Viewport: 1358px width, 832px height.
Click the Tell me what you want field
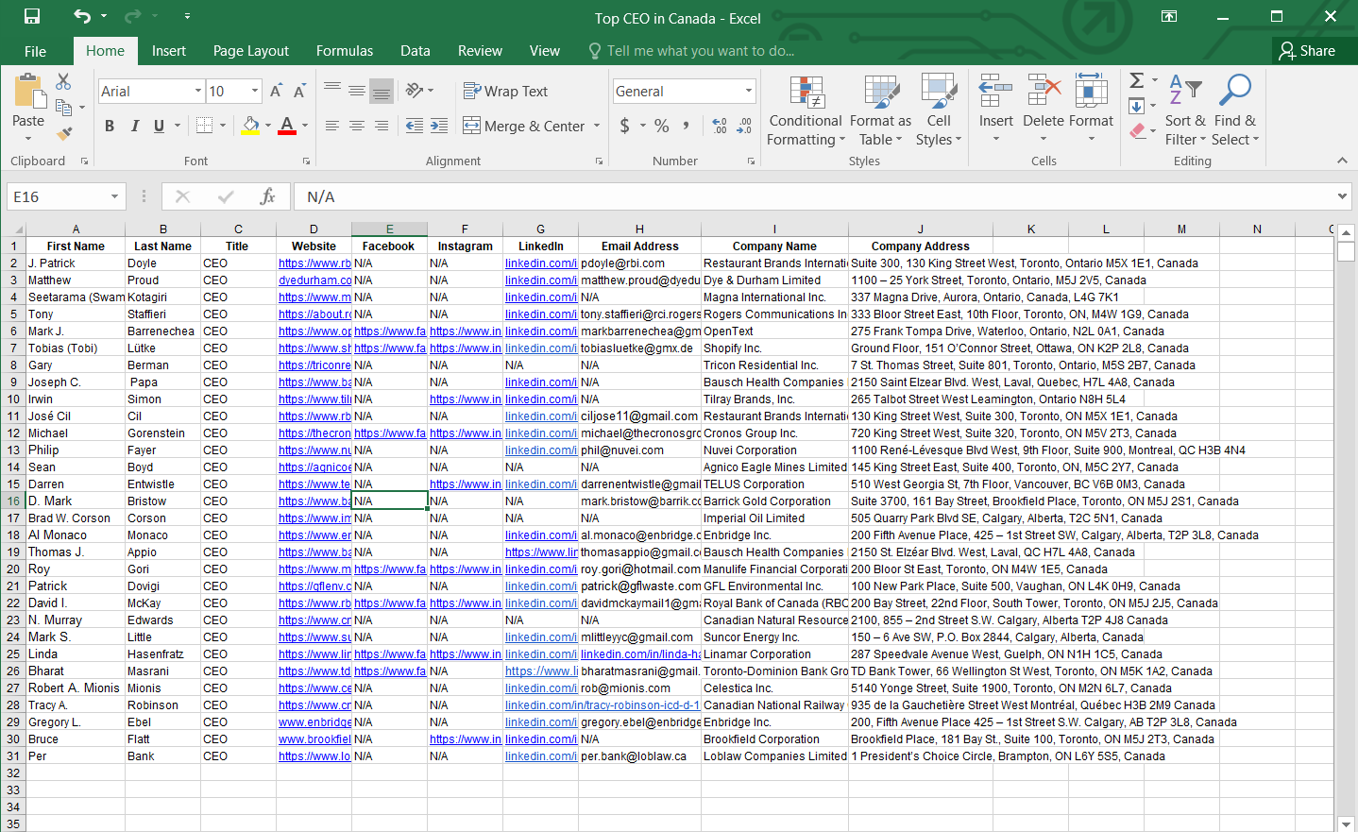point(700,51)
